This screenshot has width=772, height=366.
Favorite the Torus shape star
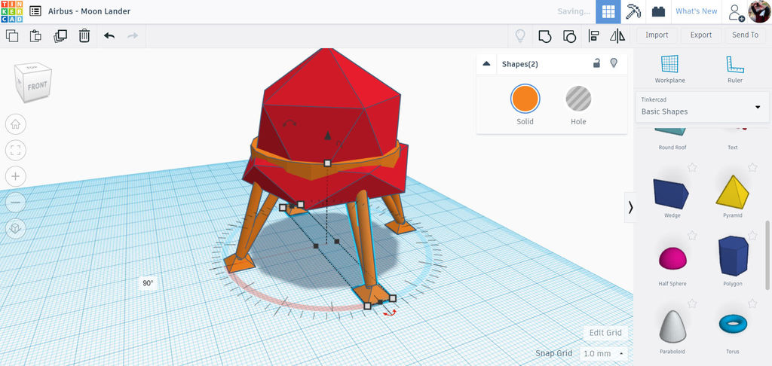[x=752, y=303]
